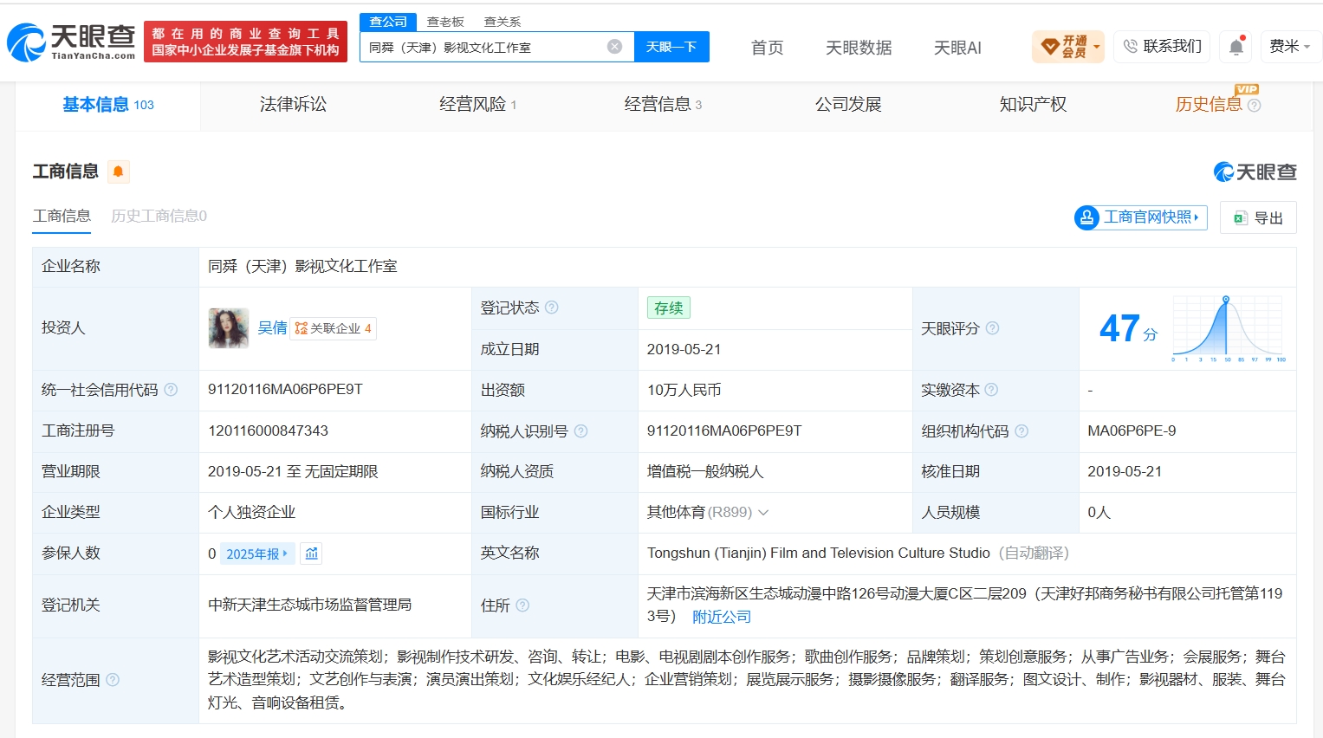The width and height of the screenshot is (1323, 738).
Task: Click the 联系我们 button
Action: pos(1163,47)
